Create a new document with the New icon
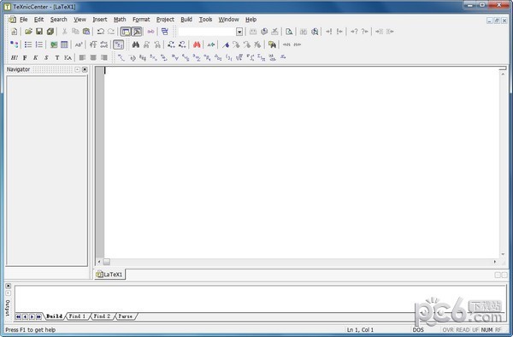 click(14, 32)
